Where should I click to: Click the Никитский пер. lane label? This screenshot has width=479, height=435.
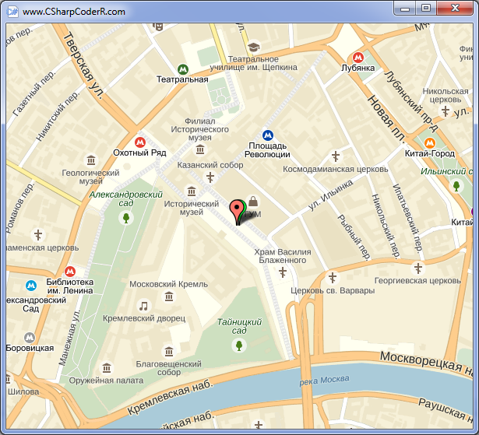(58, 116)
